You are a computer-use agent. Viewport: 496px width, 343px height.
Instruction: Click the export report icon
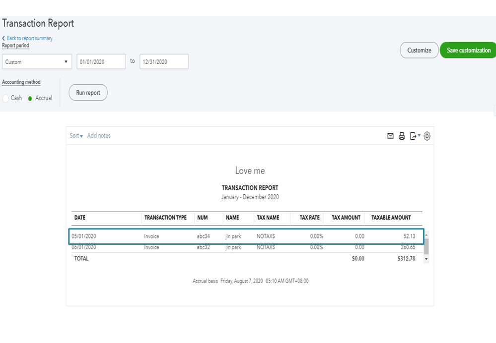pos(413,136)
